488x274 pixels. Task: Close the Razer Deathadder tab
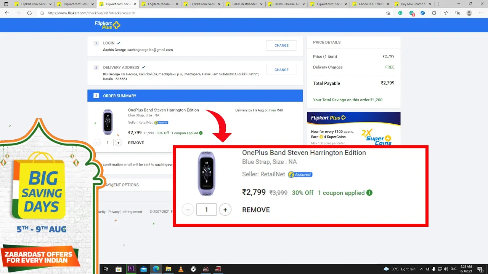coord(261,4)
